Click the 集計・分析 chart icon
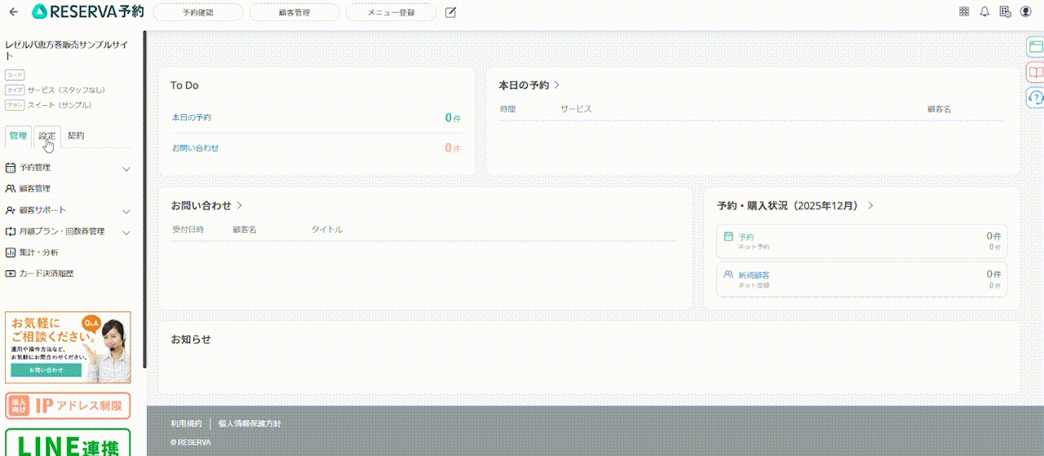Image resolution: width=1044 pixels, height=456 pixels. pos(11,252)
